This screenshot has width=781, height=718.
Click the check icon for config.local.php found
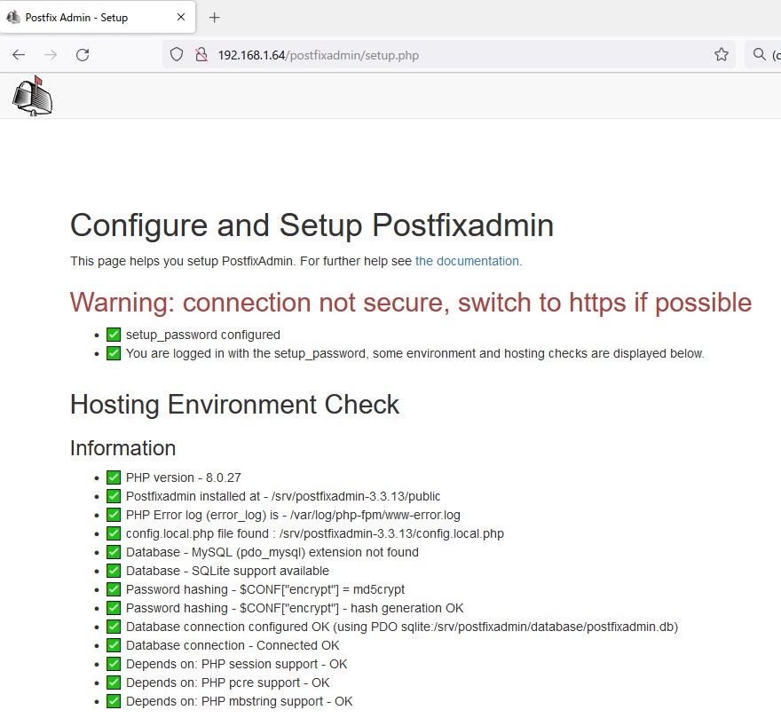click(x=114, y=533)
